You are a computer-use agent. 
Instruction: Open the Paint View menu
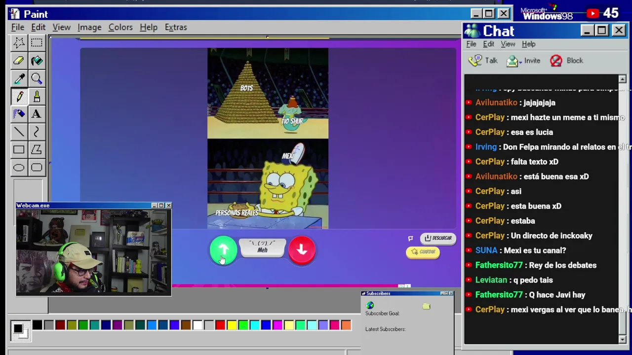[62, 27]
